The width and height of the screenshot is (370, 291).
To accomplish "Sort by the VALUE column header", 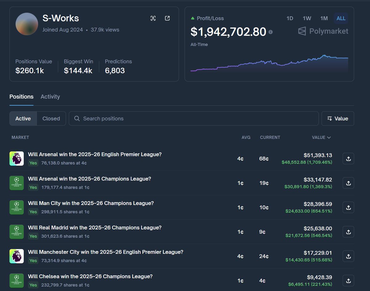I will tap(321, 137).
